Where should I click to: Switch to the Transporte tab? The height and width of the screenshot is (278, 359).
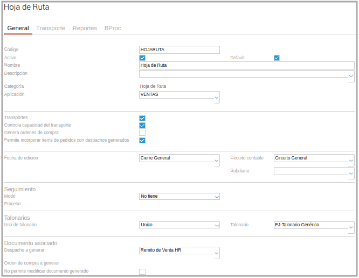coord(50,28)
